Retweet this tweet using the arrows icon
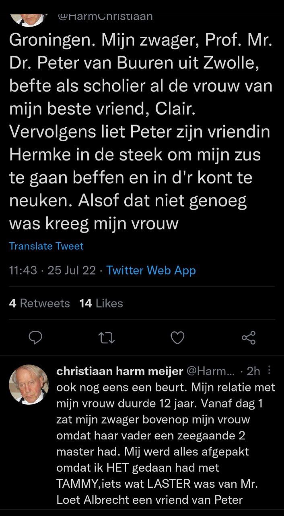 tap(107, 337)
